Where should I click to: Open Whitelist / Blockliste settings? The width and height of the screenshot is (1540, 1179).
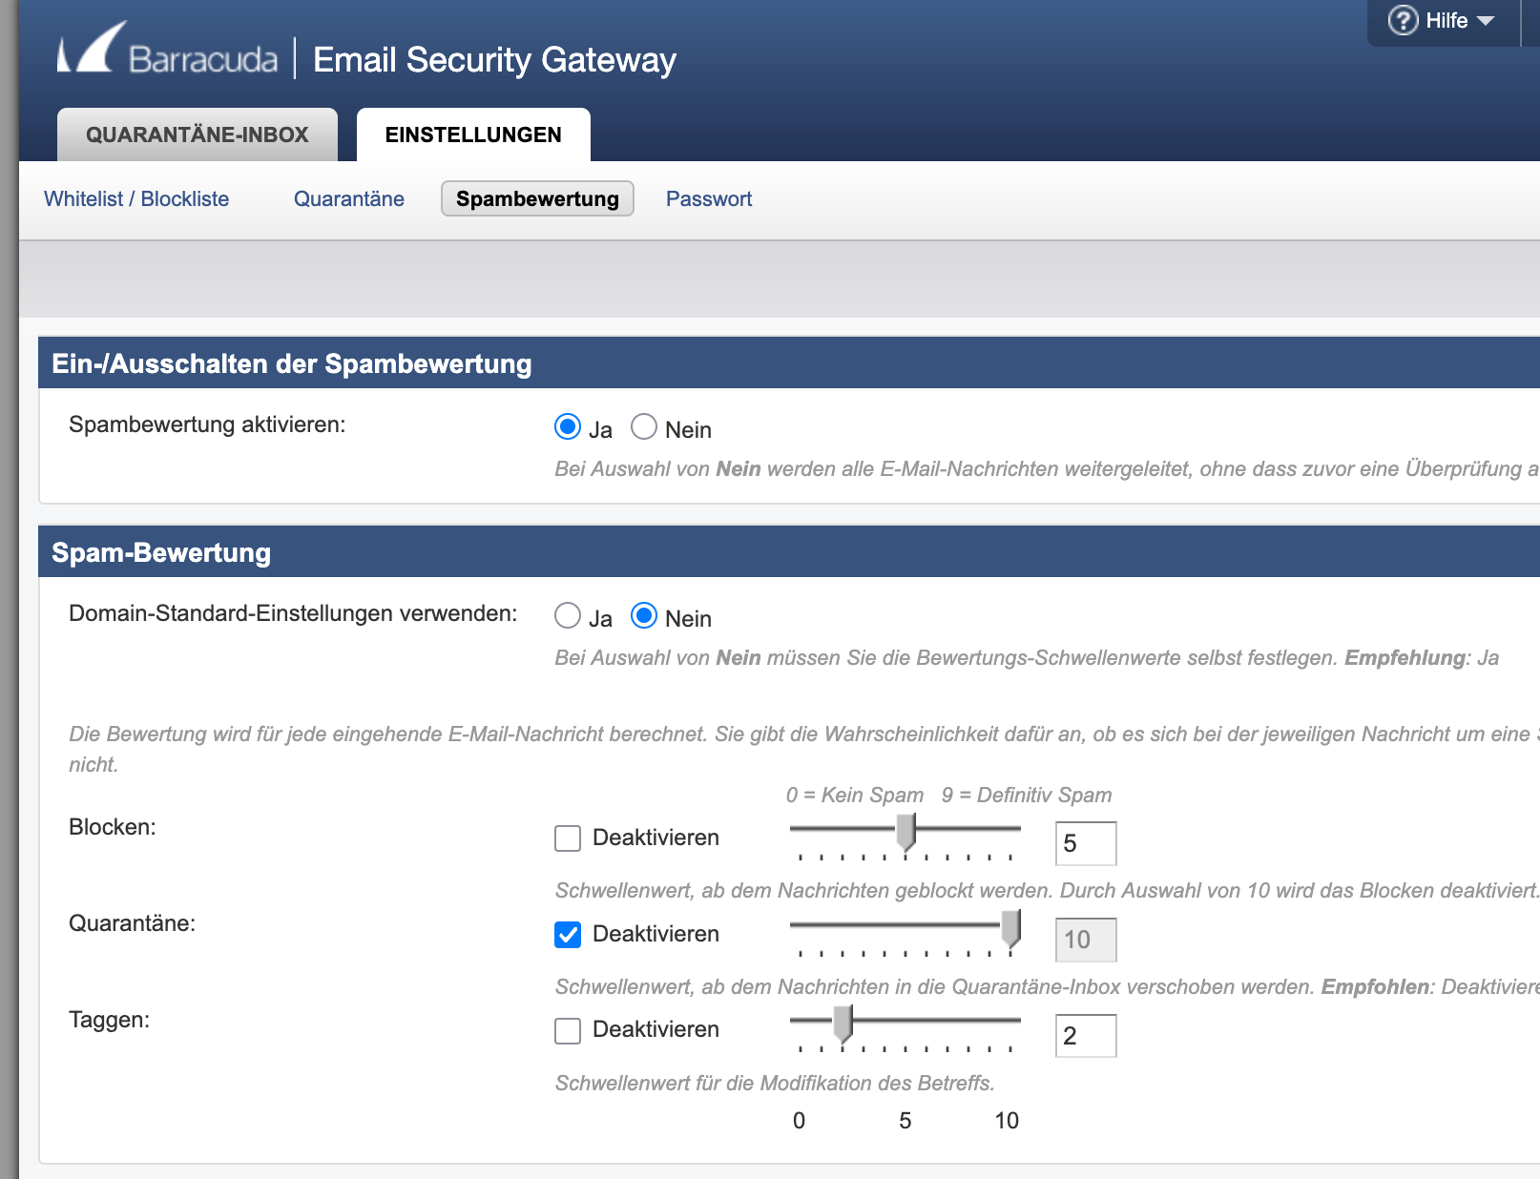[136, 199]
